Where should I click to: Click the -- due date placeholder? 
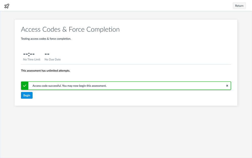tap(47, 54)
